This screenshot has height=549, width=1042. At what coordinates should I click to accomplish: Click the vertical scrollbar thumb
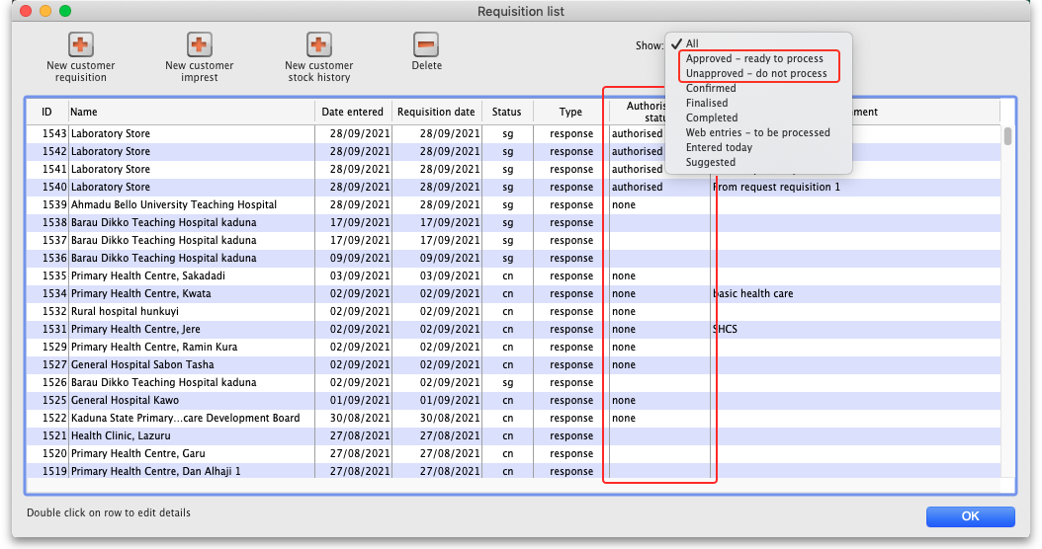(x=1007, y=136)
